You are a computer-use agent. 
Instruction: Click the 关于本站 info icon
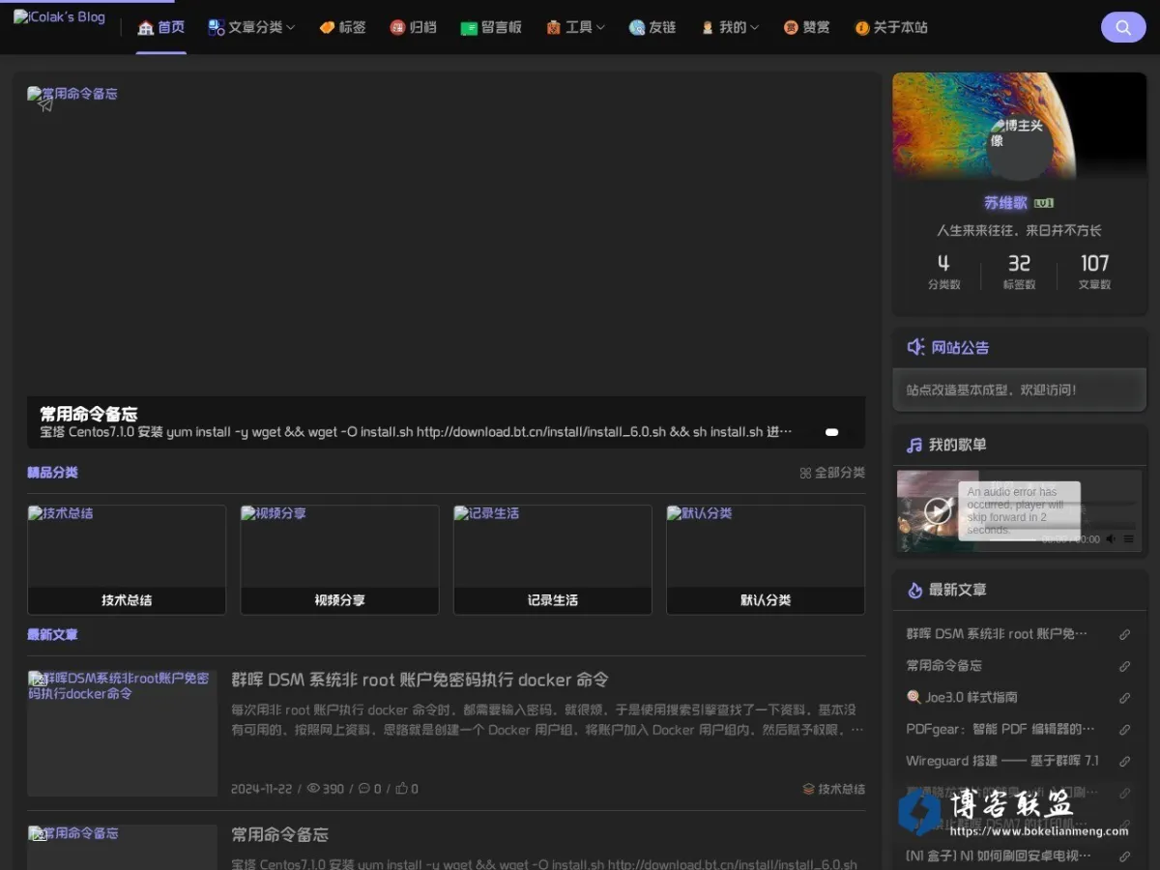(x=862, y=28)
